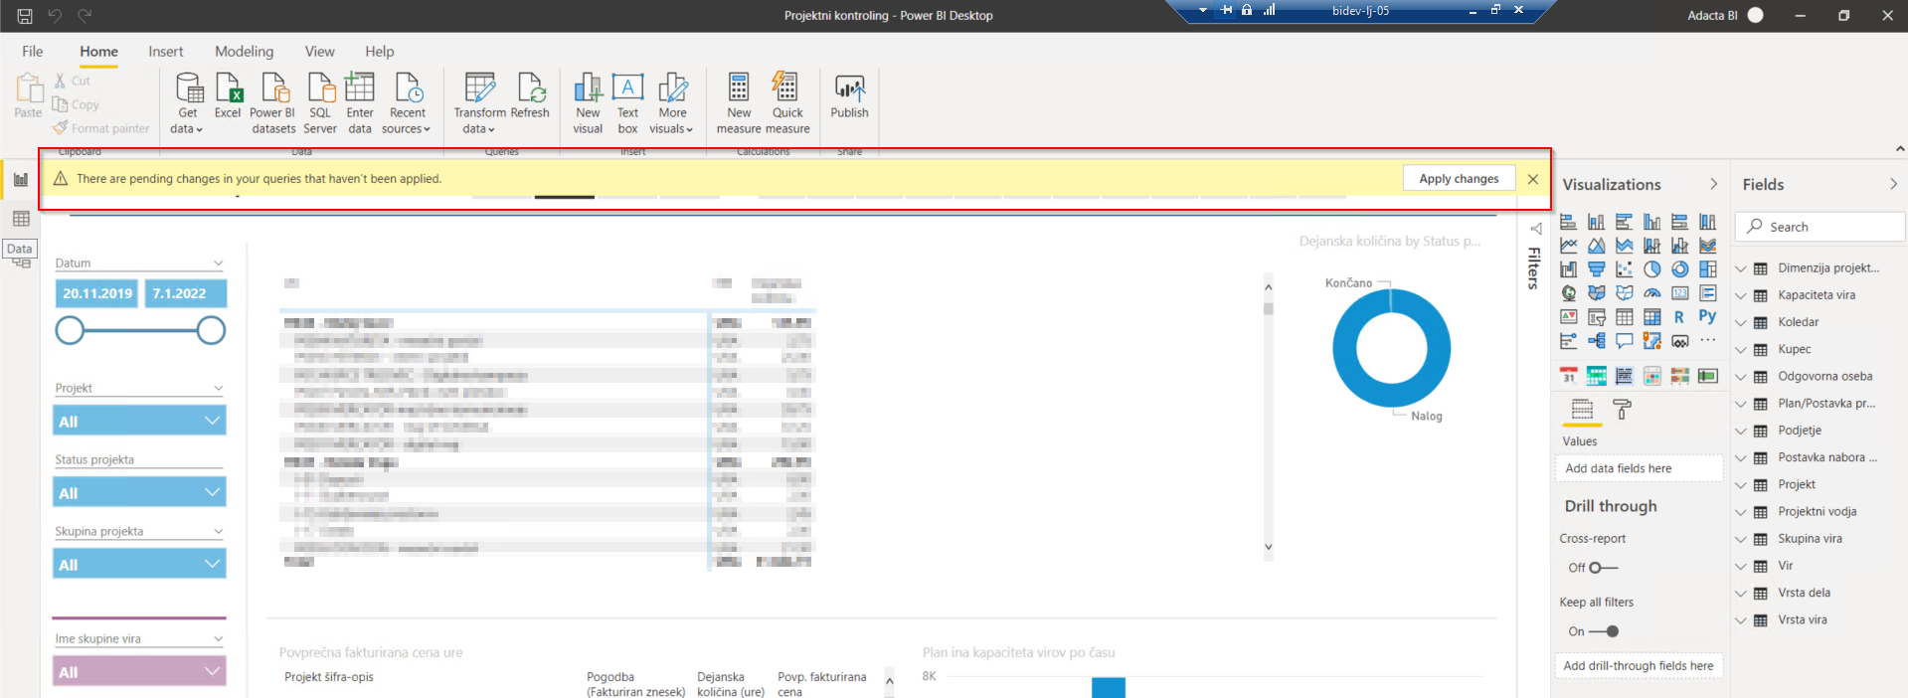Choose the Line chart visual
The image size is (1908, 698).
point(1568,246)
